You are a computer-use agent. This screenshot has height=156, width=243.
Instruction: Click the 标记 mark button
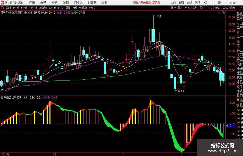point(217,8)
